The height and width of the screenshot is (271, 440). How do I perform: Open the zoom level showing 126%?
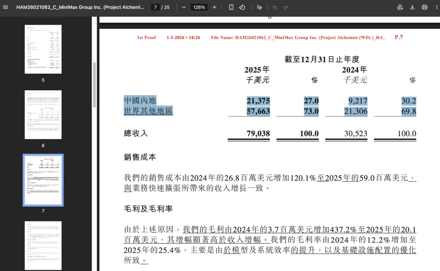point(198,7)
